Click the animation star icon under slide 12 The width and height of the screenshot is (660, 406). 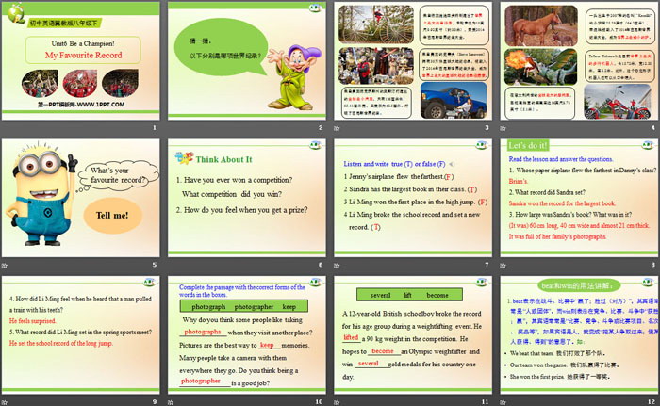tap(503, 402)
